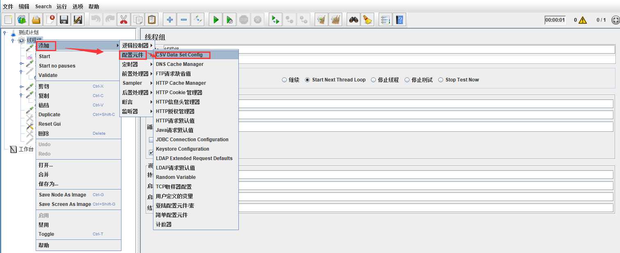Choose HTTP信息头管理器 from the list
The width and height of the screenshot is (620, 253).
196,102
